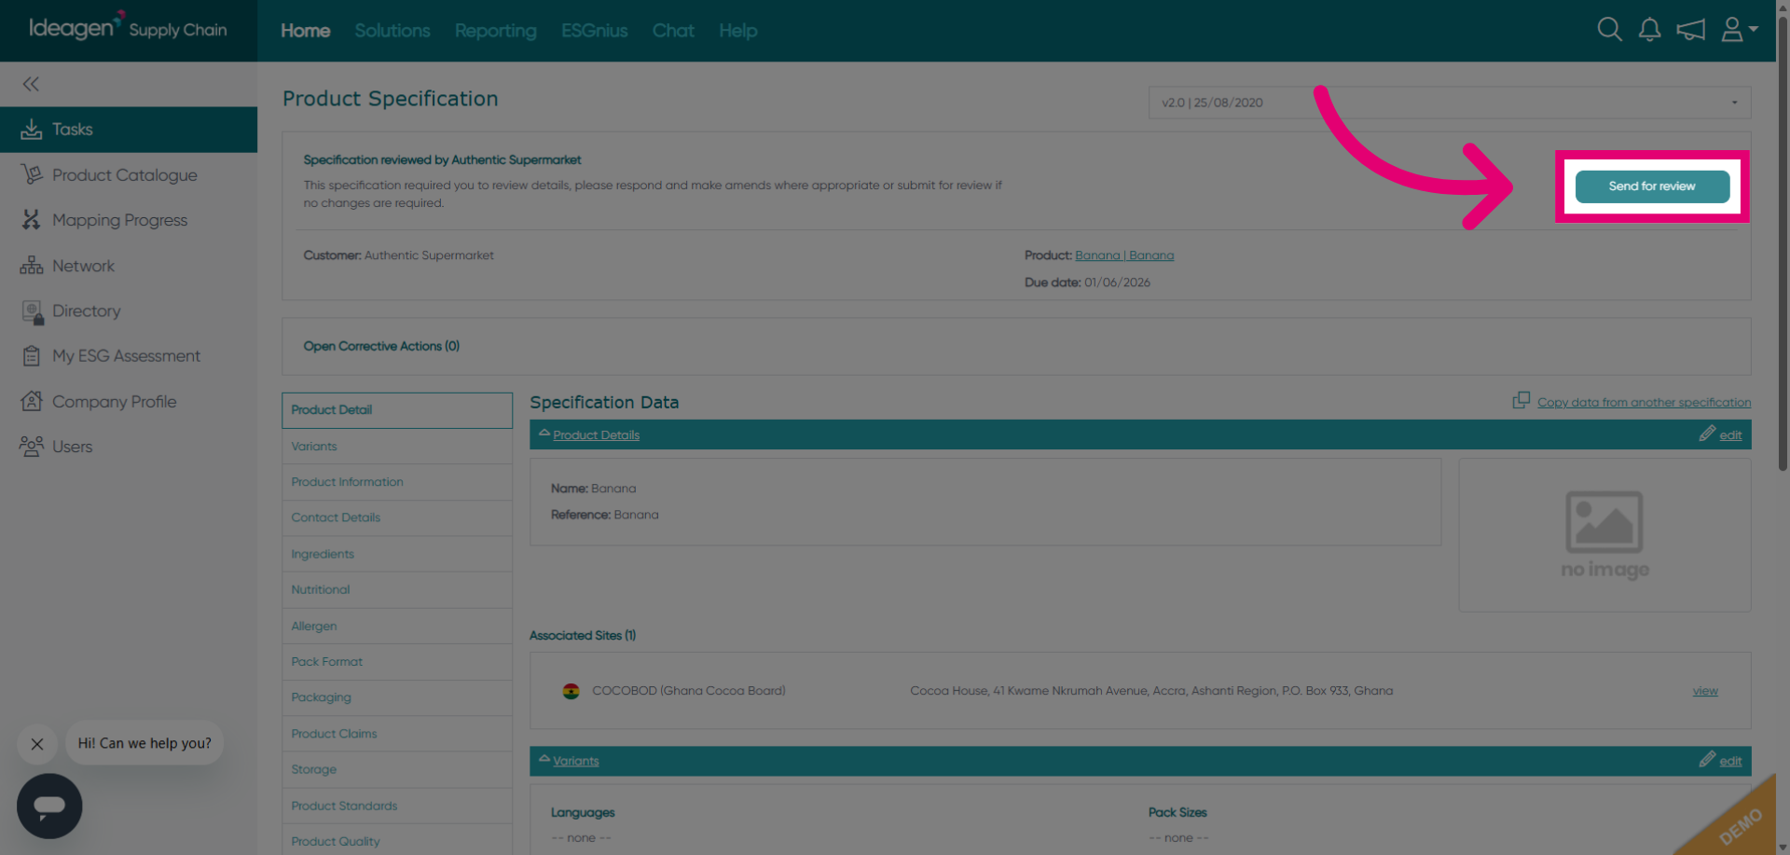Viewport: 1790px width, 855px height.
Task: Select the Packaging section
Action: click(x=397, y=697)
